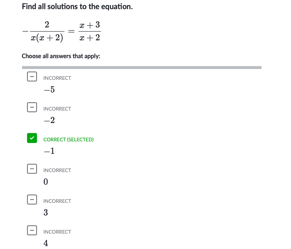
Task: Click the answer value 0
Action: pos(46,182)
